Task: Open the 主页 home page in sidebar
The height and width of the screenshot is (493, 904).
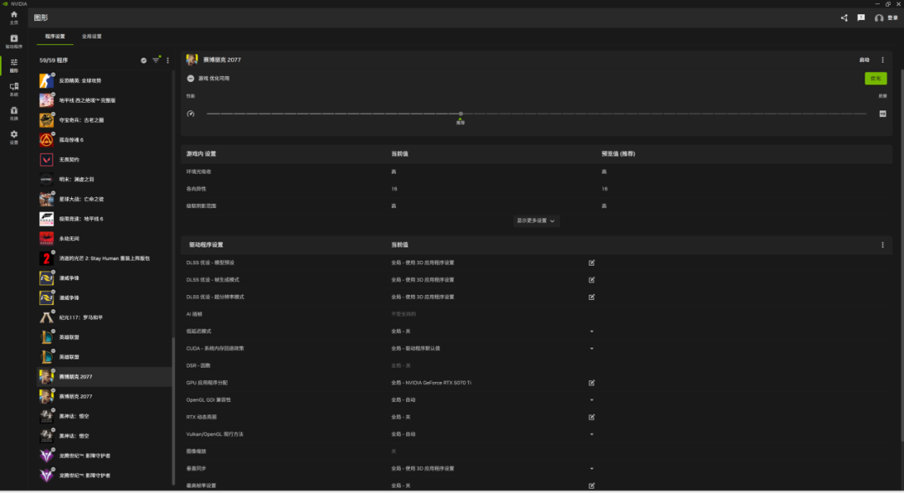Action: point(14,18)
